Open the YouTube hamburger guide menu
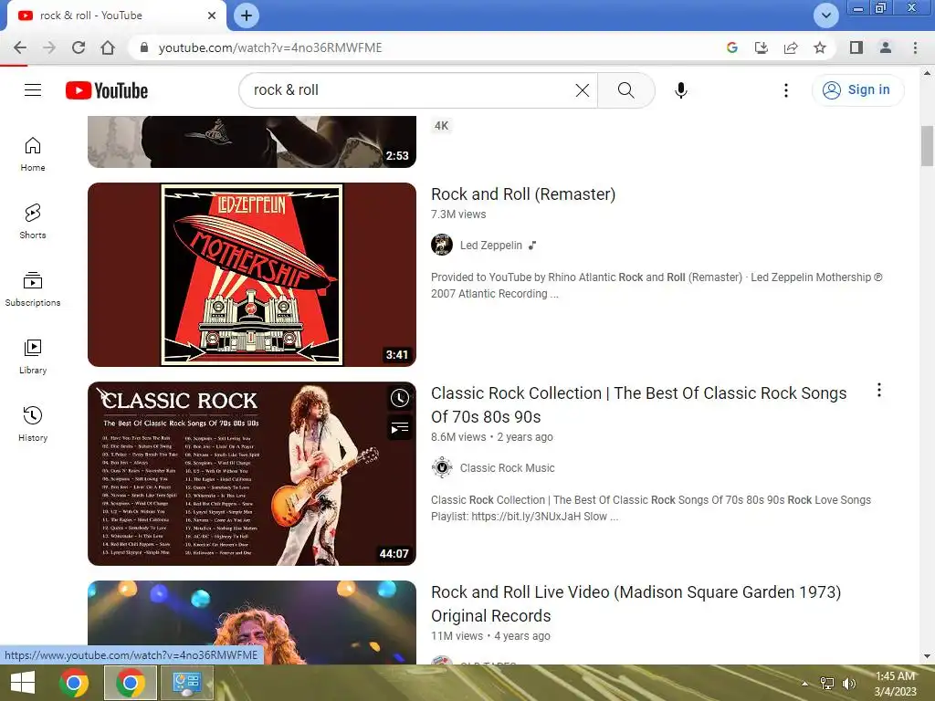Image resolution: width=935 pixels, height=701 pixels. [x=33, y=90]
